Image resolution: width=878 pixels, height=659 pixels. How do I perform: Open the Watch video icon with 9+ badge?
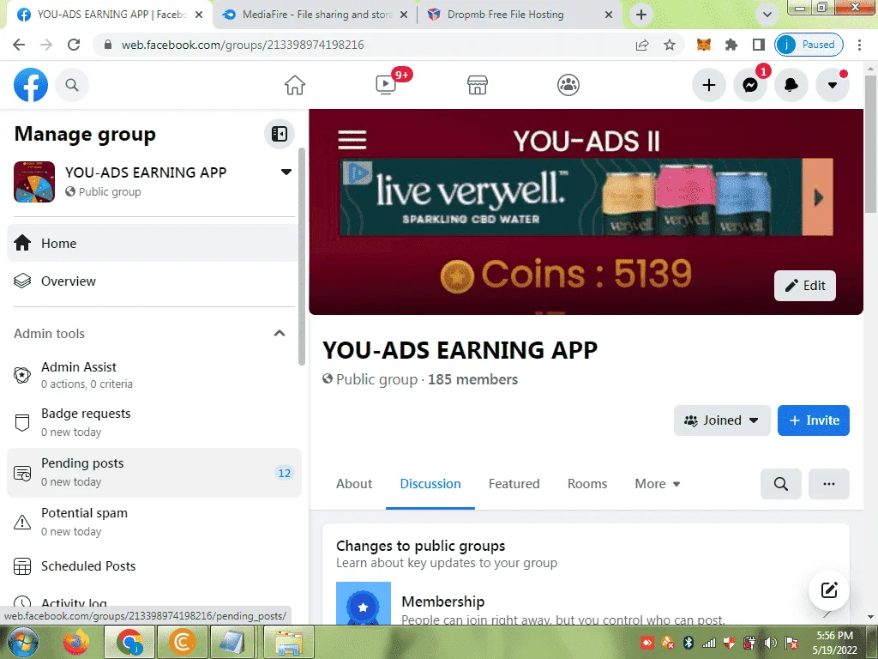pyautogui.click(x=386, y=85)
